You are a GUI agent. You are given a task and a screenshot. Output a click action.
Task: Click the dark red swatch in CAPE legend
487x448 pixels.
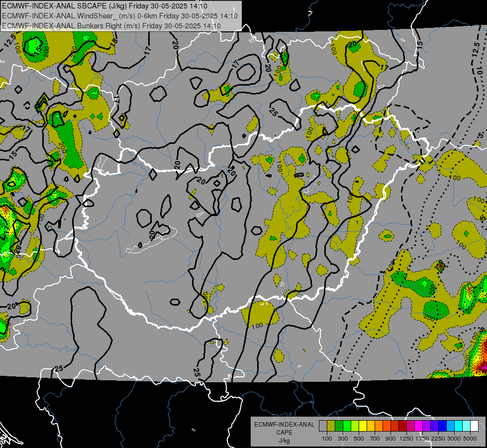pyautogui.click(x=402, y=426)
